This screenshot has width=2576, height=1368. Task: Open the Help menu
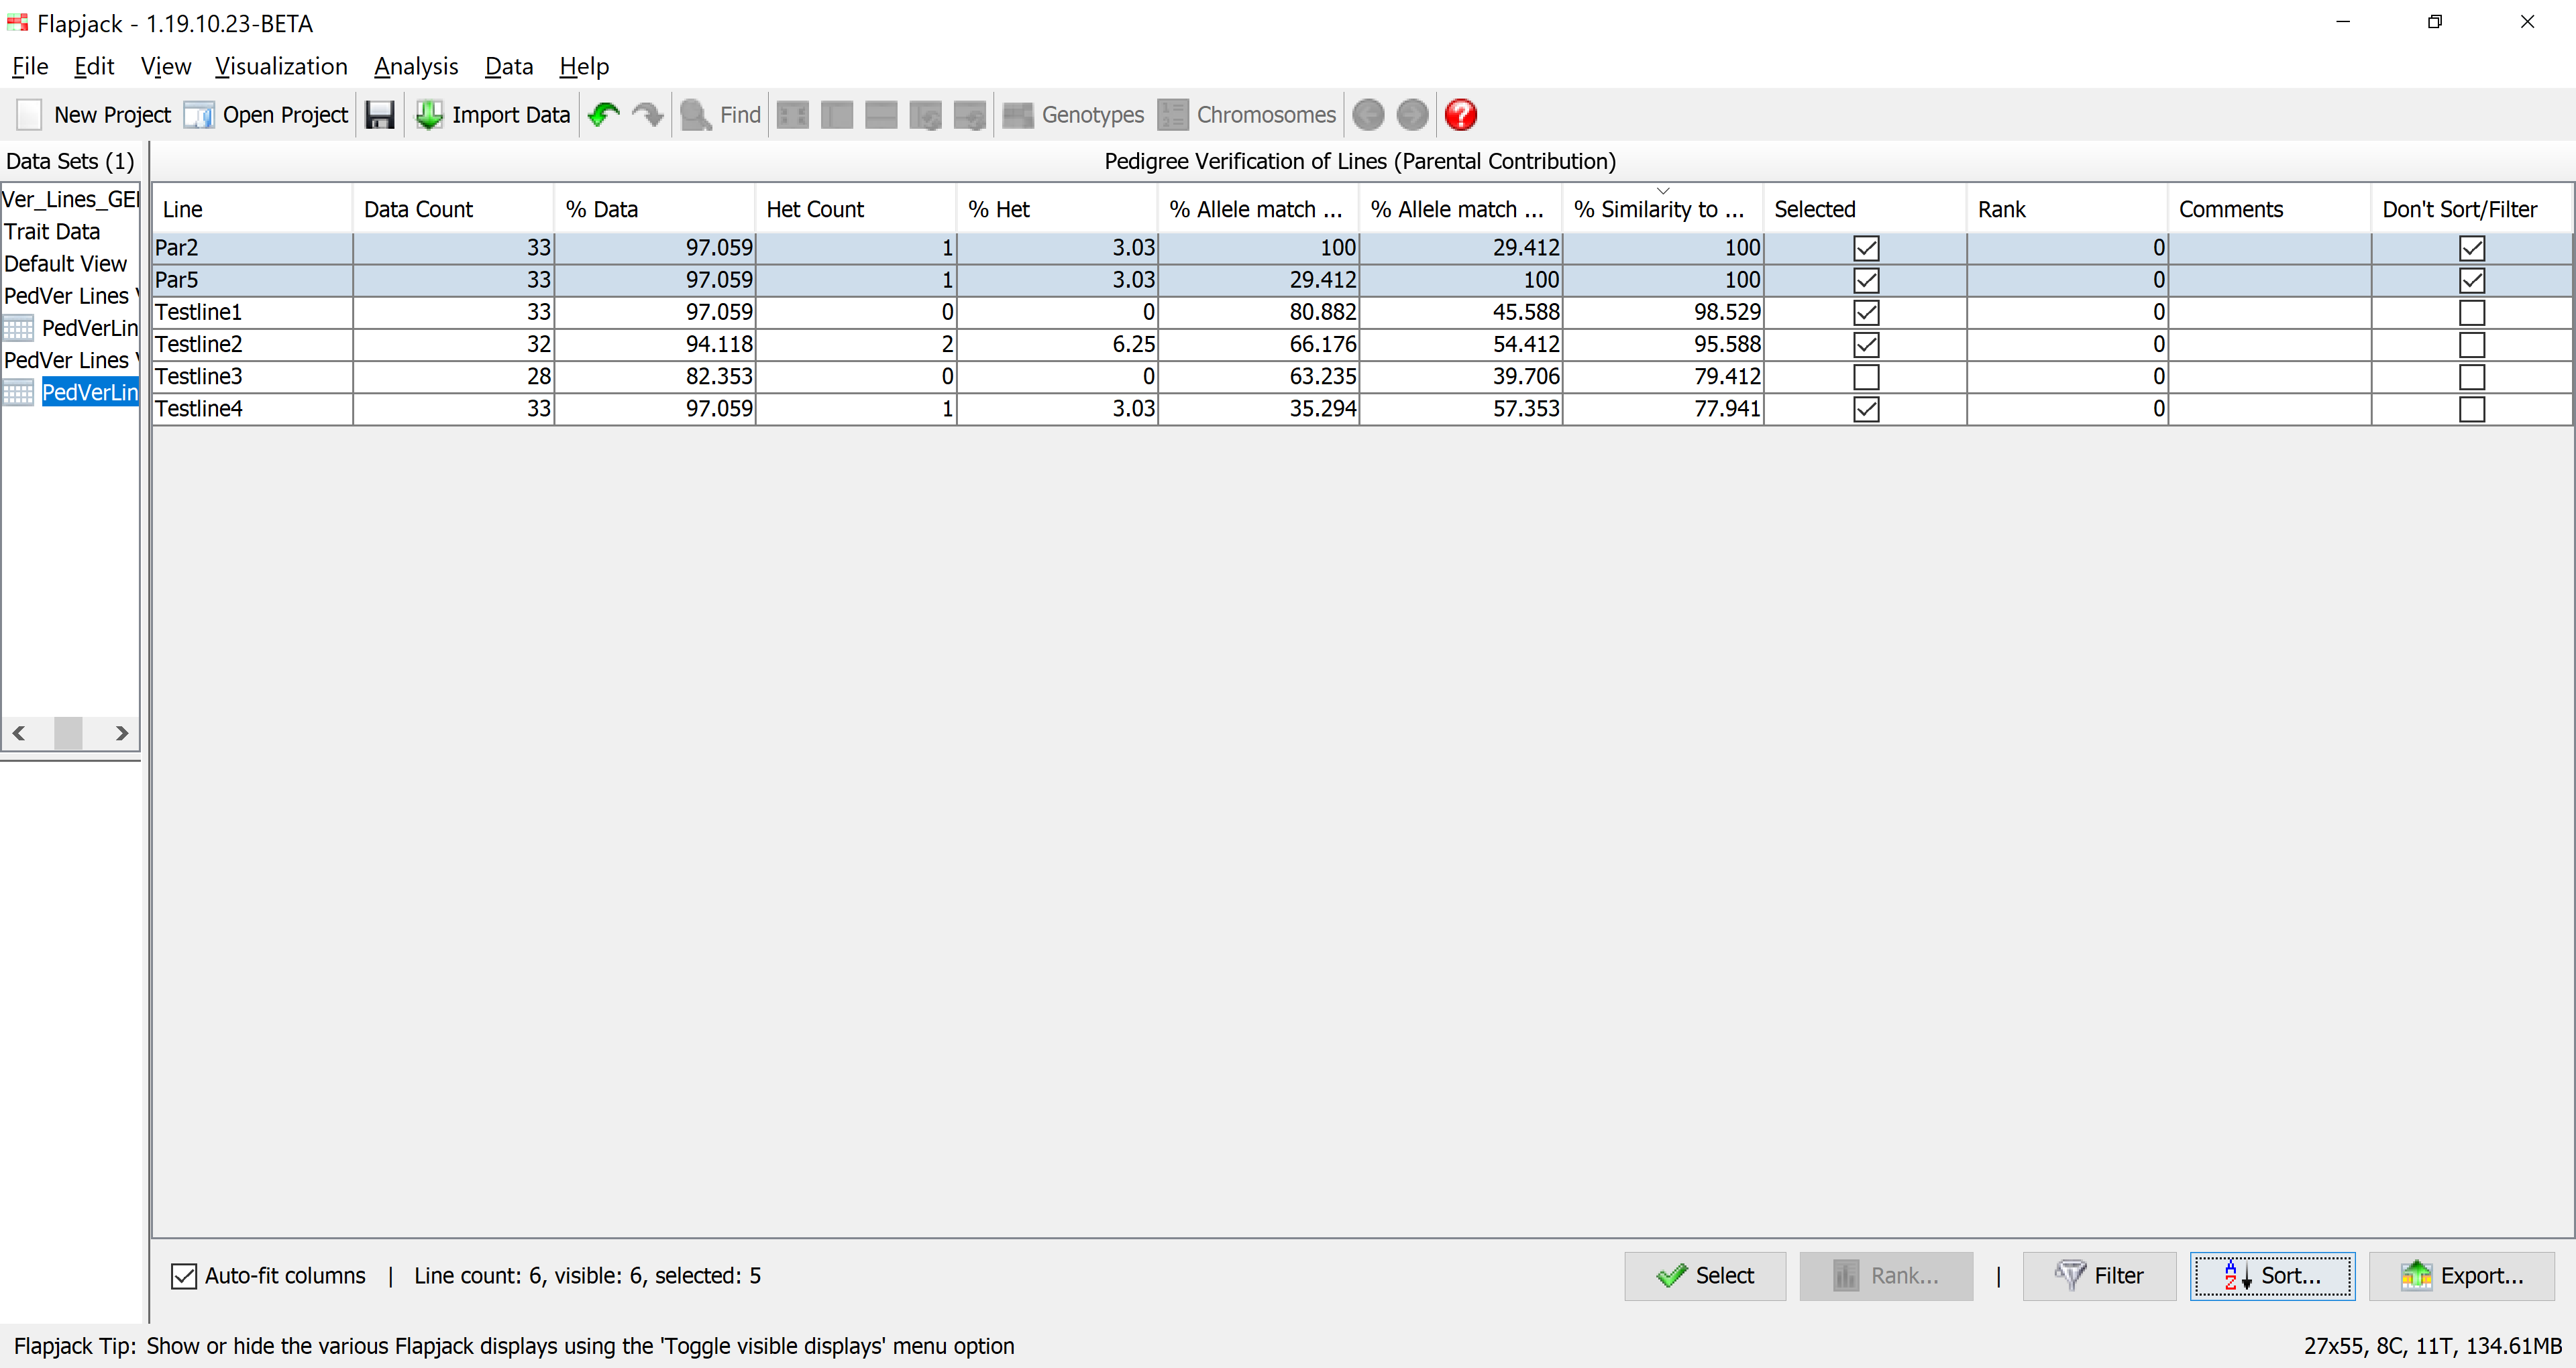click(584, 66)
